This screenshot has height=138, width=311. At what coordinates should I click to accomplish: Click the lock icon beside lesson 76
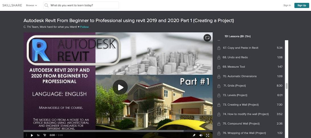pyautogui.click(x=219, y=133)
